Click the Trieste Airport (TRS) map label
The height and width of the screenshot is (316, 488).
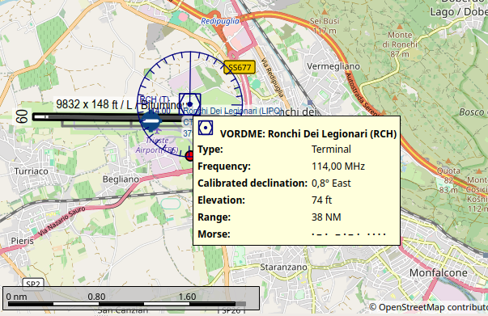pyautogui.click(x=157, y=145)
